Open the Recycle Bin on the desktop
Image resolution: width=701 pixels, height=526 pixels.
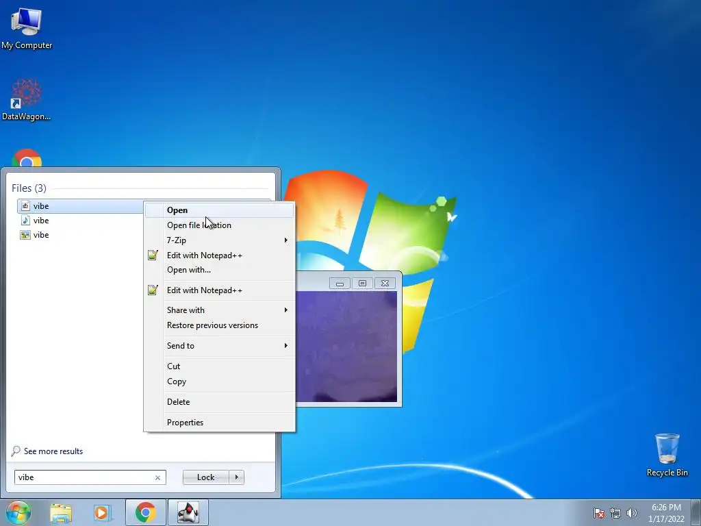pos(667,455)
